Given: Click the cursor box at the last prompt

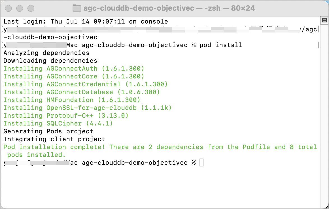Looking at the screenshot, I should click(x=201, y=162).
